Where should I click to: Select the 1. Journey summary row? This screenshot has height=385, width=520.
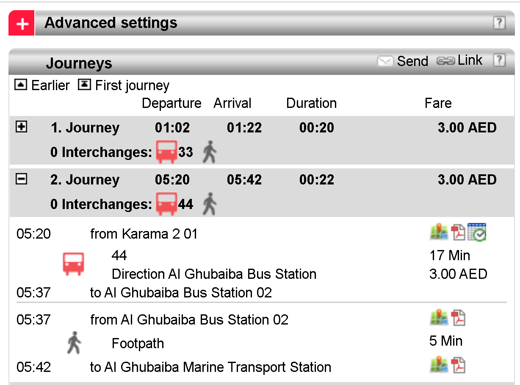(85, 128)
